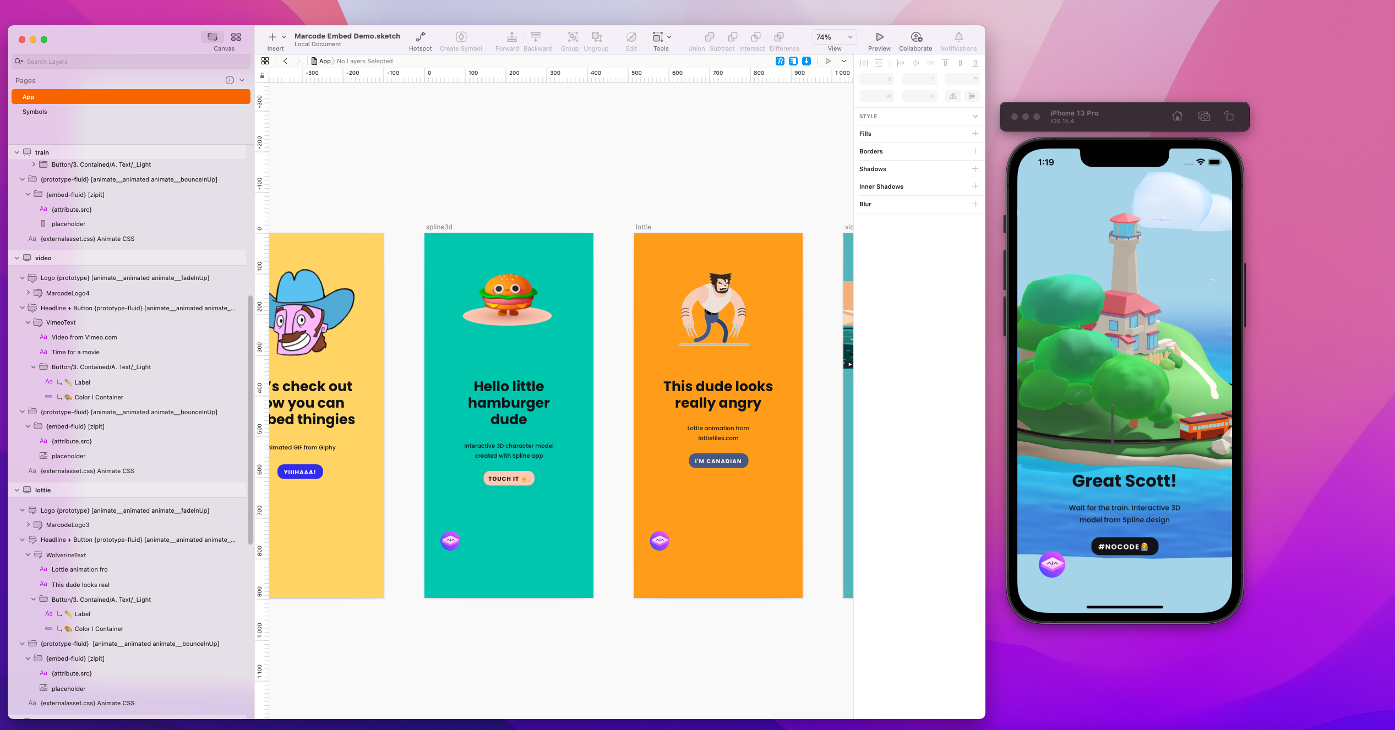Click the layer list scrollbar
This screenshot has width=1395, height=730.
[250, 421]
